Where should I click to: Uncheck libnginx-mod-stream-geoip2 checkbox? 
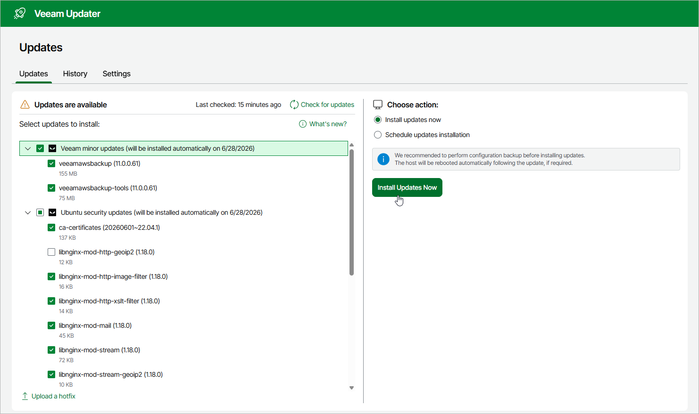click(x=51, y=374)
